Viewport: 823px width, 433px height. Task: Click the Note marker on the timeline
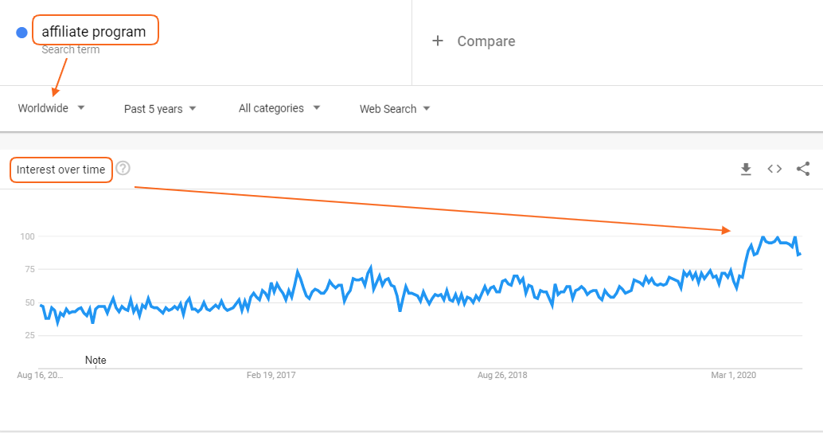[96, 361]
